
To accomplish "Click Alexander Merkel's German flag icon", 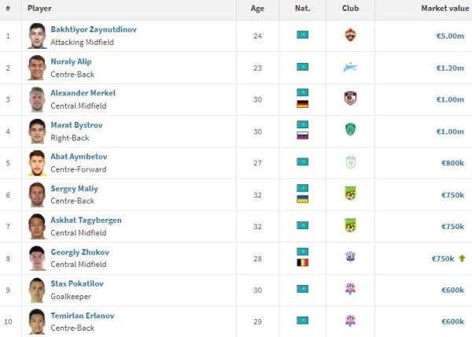I will tap(302, 104).
